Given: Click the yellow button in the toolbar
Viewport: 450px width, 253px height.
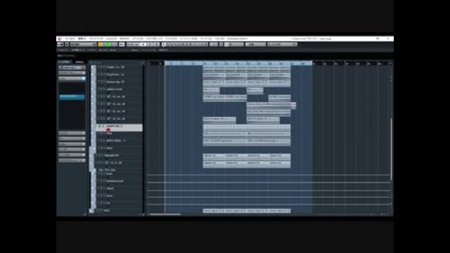Looking at the screenshot, I should (x=100, y=44).
